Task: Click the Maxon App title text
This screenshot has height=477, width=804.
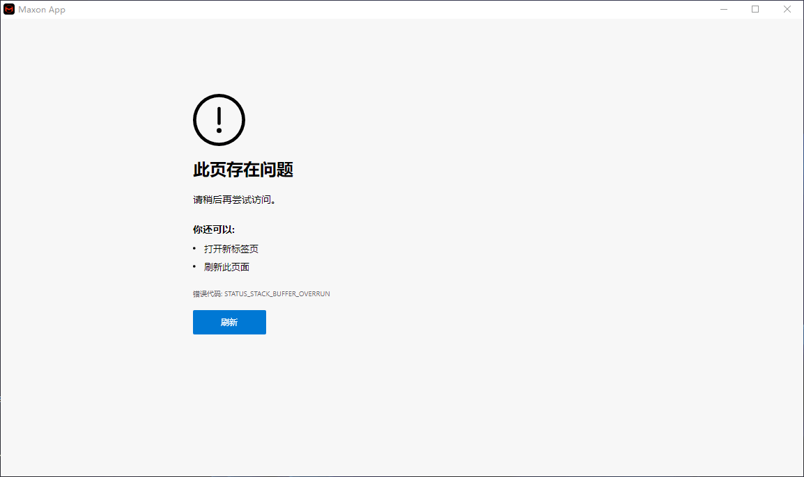Action: (x=42, y=10)
